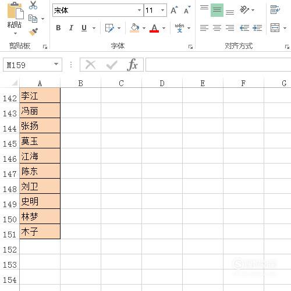Select cell containing 史明

tap(40, 201)
